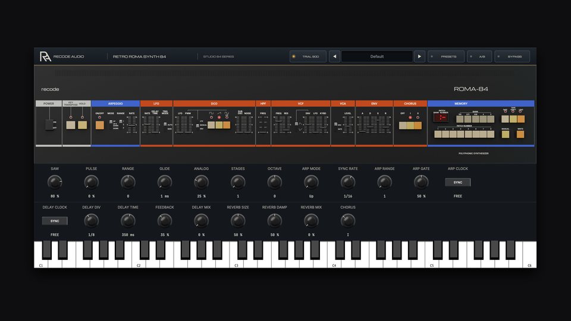Image resolution: width=571 pixels, height=321 pixels.
Task: Click the ANALOG knob
Action: point(201,182)
